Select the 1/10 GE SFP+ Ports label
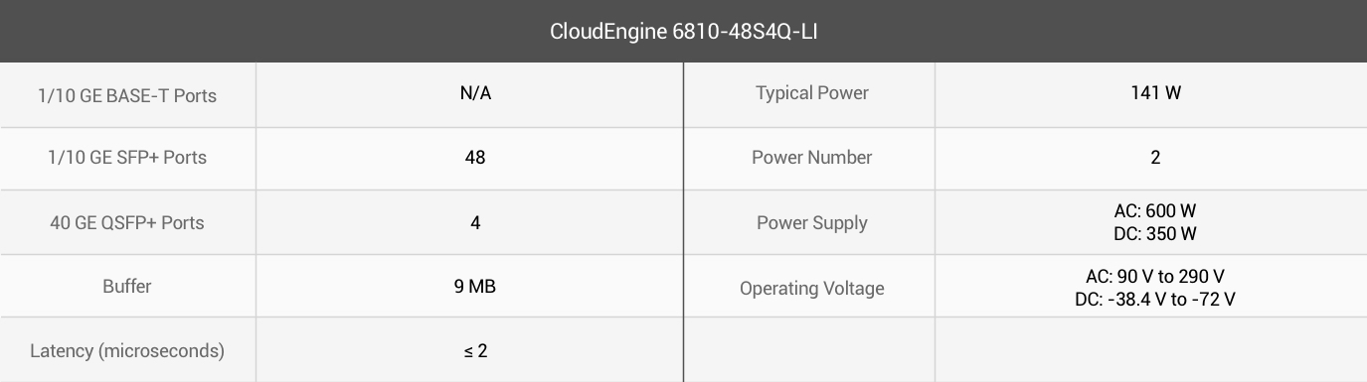This screenshot has height=382, width=1367. (x=127, y=157)
